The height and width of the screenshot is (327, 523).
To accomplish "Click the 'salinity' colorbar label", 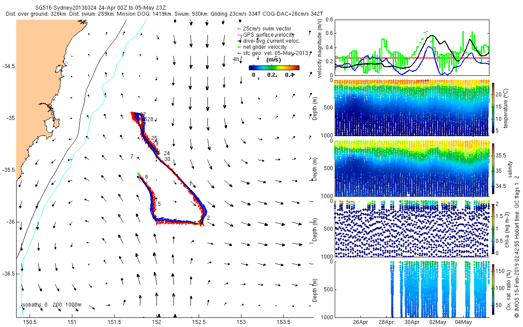I will point(510,169).
